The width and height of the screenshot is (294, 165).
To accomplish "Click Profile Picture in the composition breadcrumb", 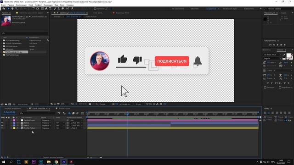I will tap(91, 16).
